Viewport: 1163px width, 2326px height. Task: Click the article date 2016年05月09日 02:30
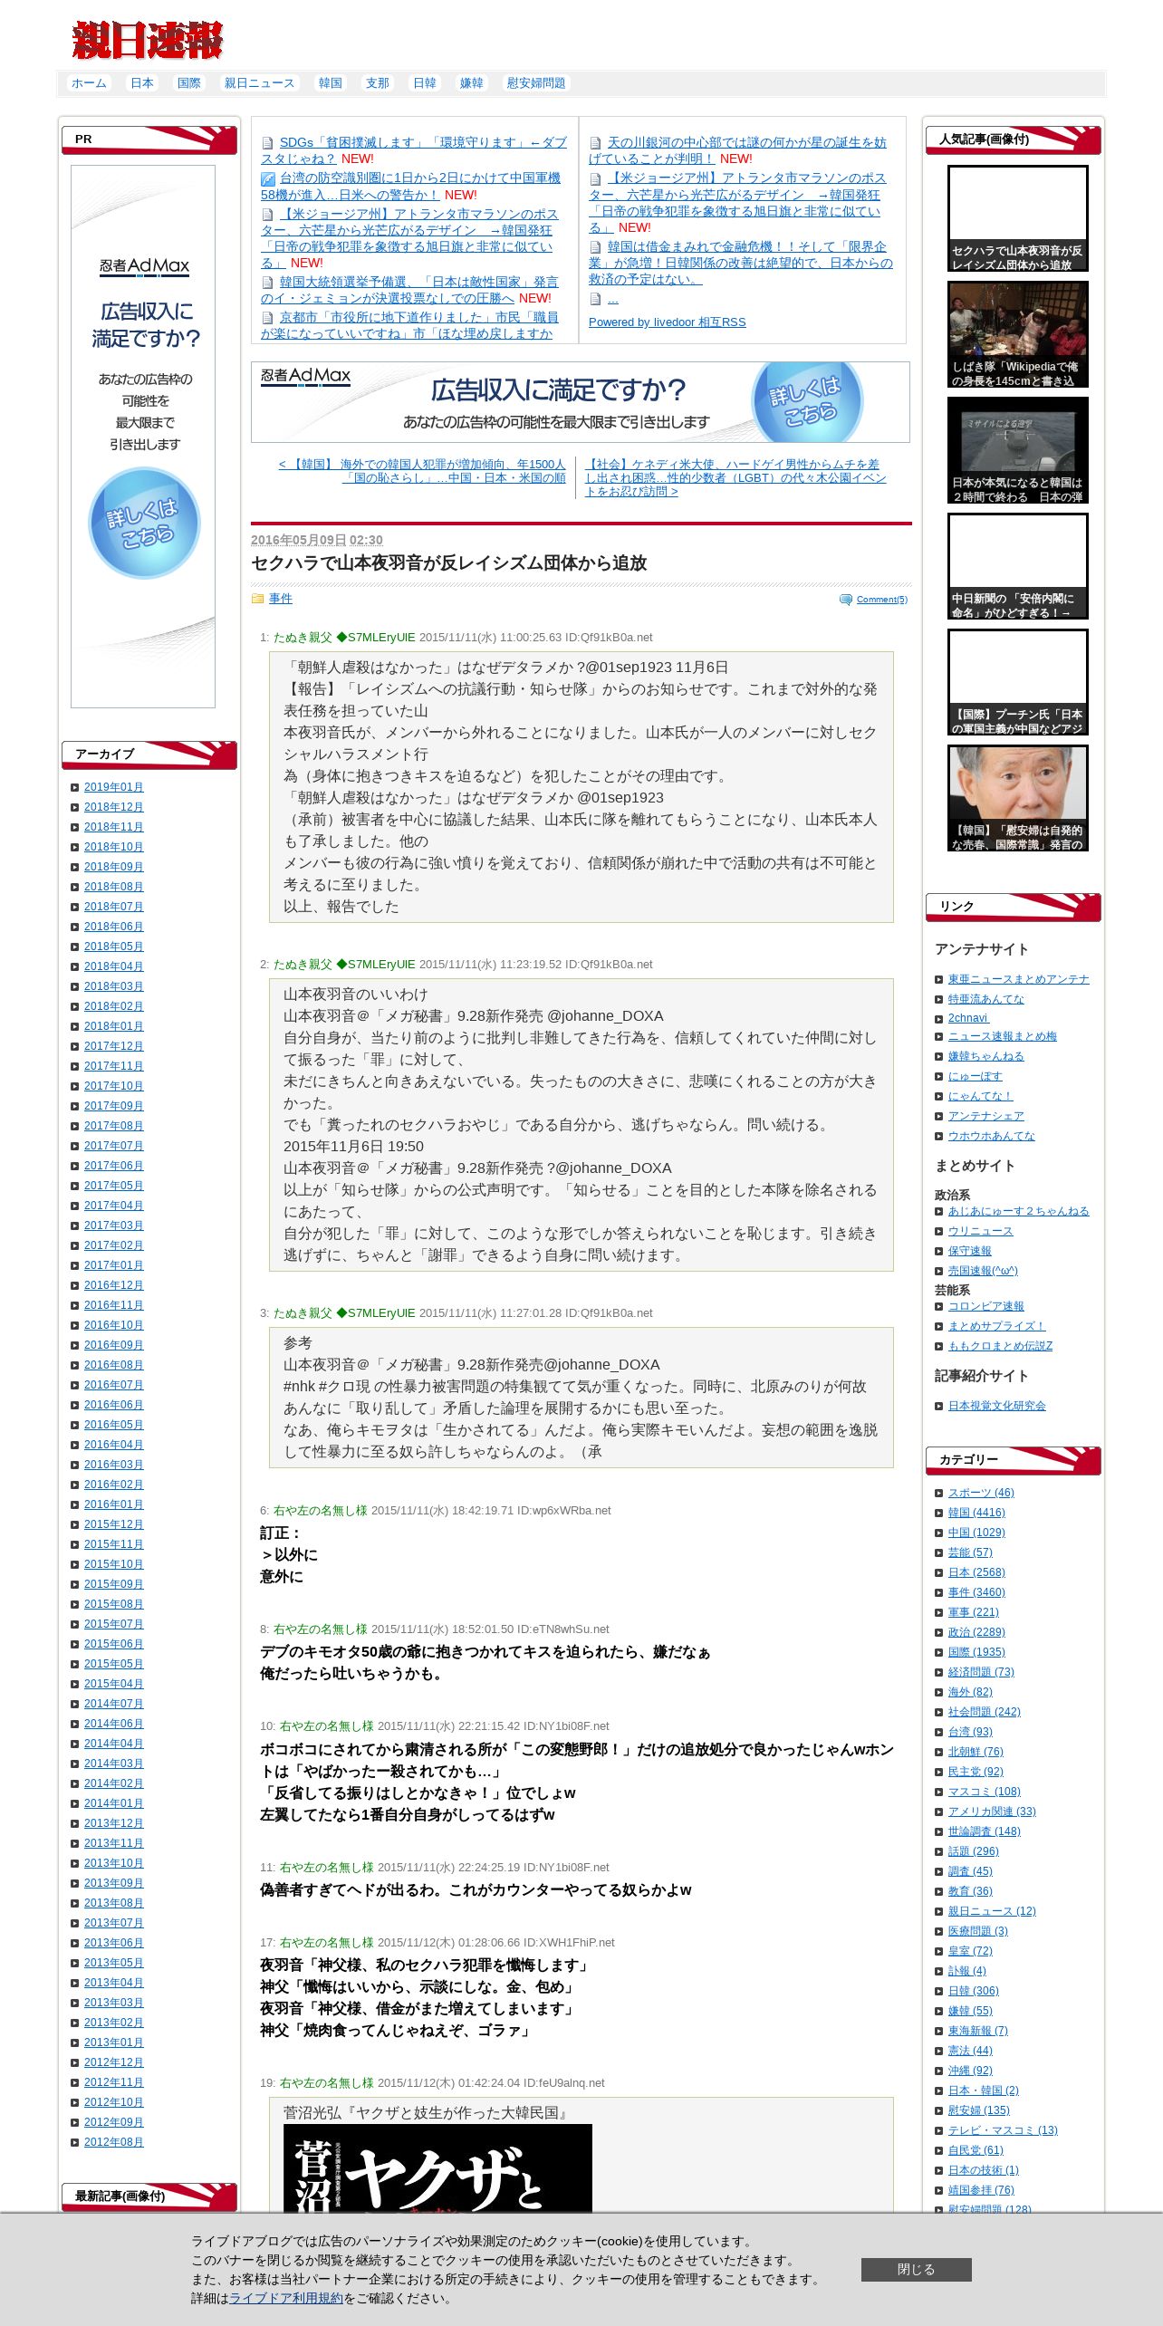[x=317, y=540]
